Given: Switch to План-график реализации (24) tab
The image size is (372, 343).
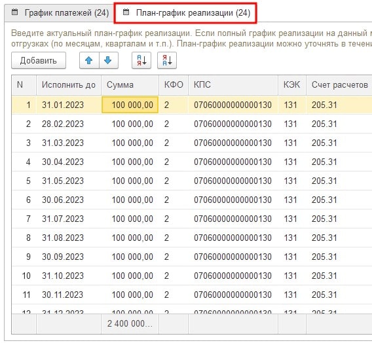Looking at the screenshot, I should coord(185,13).
